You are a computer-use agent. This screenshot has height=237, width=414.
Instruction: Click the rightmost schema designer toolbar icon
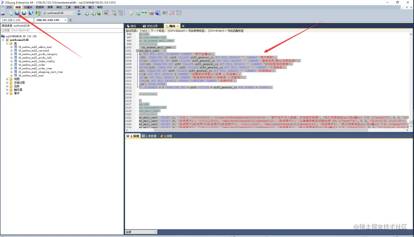pos(179,13)
